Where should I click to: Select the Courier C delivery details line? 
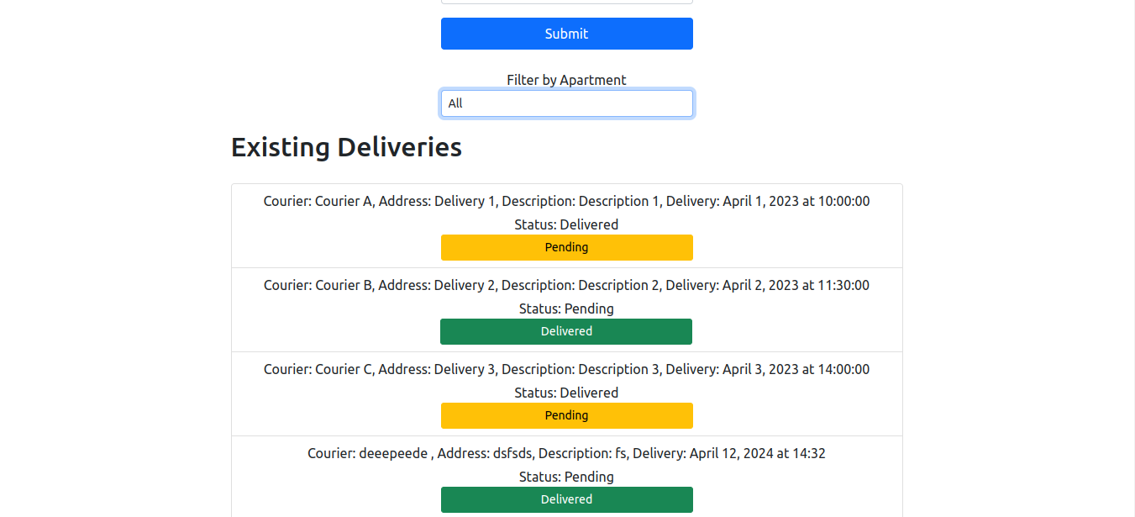pyautogui.click(x=566, y=369)
